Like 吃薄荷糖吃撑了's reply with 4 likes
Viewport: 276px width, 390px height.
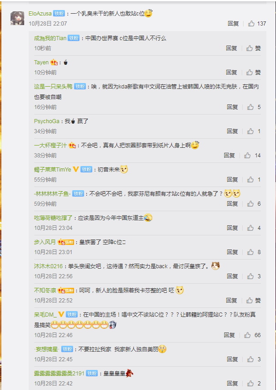(254, 228)
